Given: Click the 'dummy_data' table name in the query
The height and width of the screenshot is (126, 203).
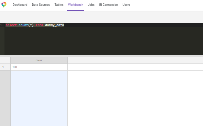Looking at the screenshot, I should [55, 25].
